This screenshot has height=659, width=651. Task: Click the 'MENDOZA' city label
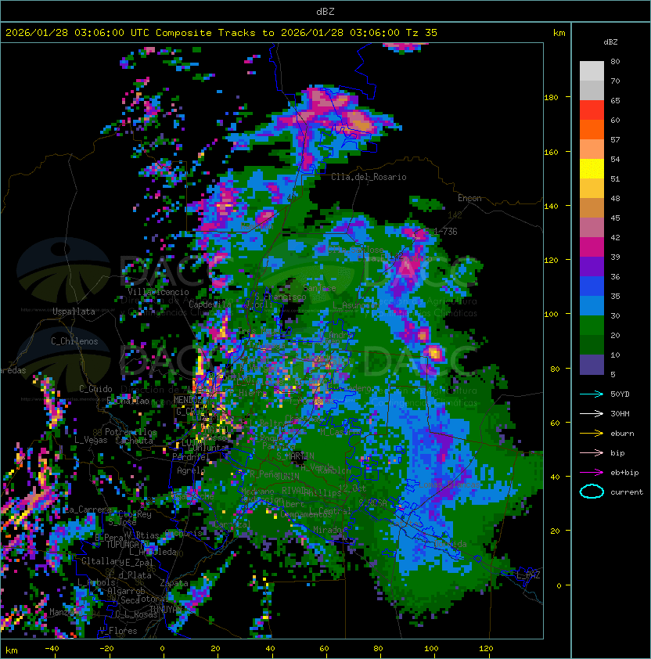coord(190,400)
